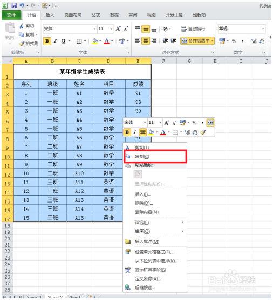
Task: Click the Borders icon in font group
Action: (x=79, y=41)
